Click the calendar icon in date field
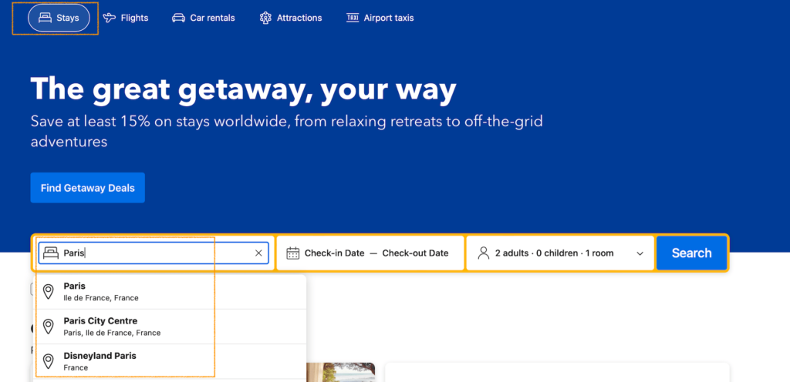This screenshot has width=790, height=382. tap(292, 253)
